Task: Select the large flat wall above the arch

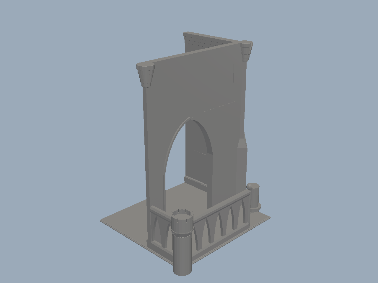Action: 195,85
